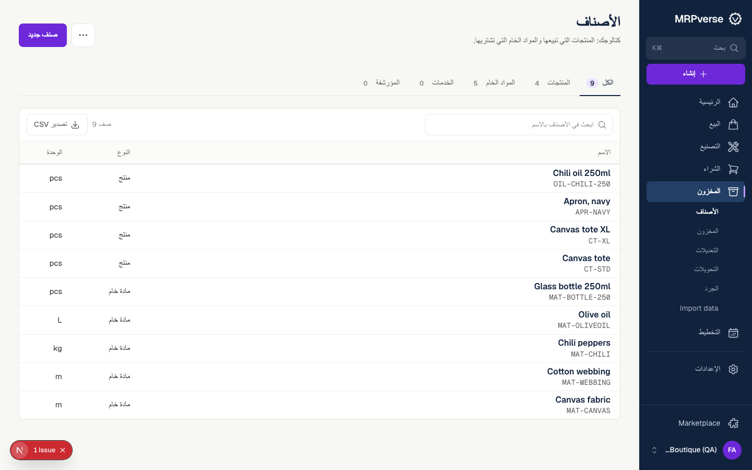Open the الشراء cart icon
Screen dimensions: 752x470
733,169
